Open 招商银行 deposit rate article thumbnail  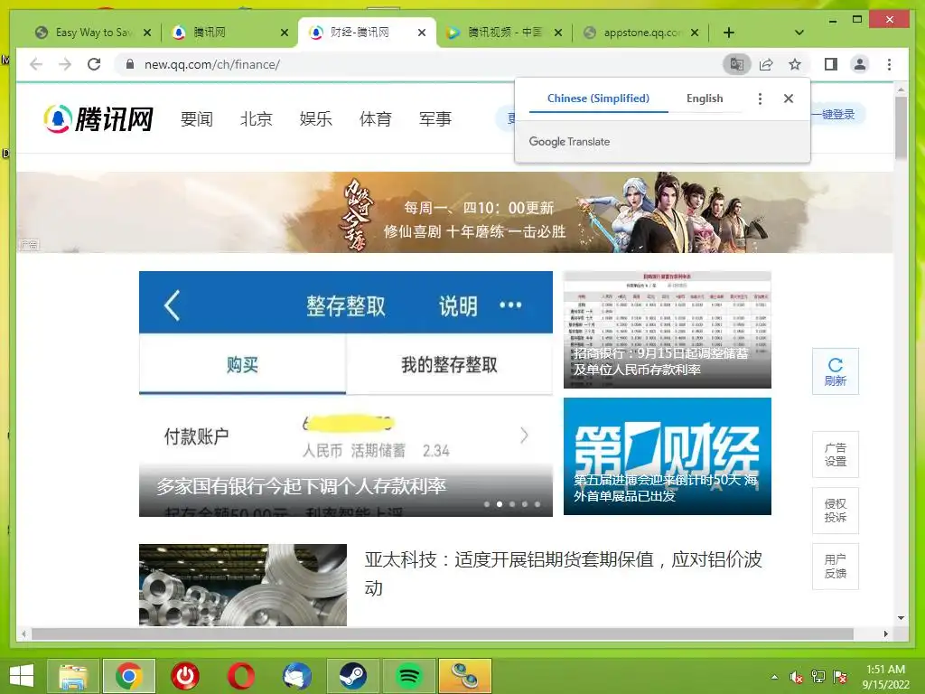pyautogui.click(x=668, y=329)
